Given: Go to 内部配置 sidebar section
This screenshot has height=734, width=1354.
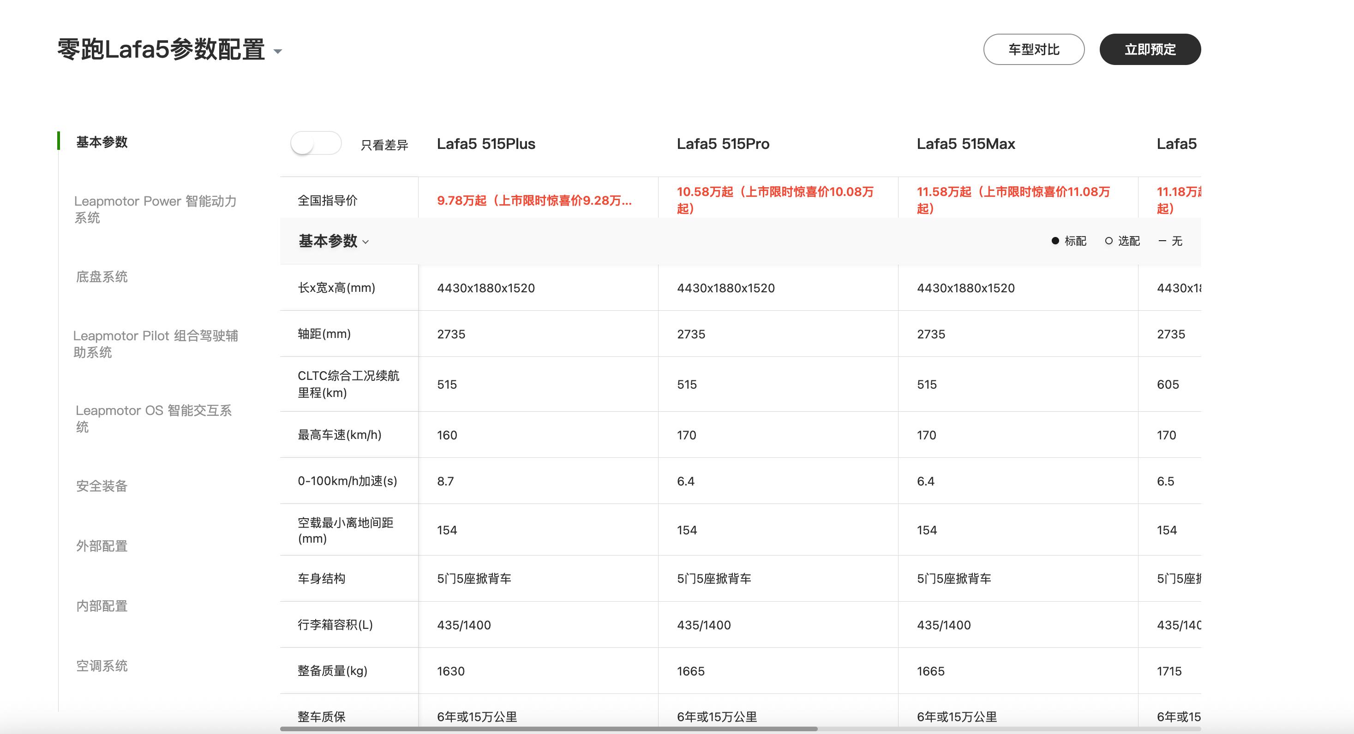Looking at the screenshot, I should click(x=102, y=606).
